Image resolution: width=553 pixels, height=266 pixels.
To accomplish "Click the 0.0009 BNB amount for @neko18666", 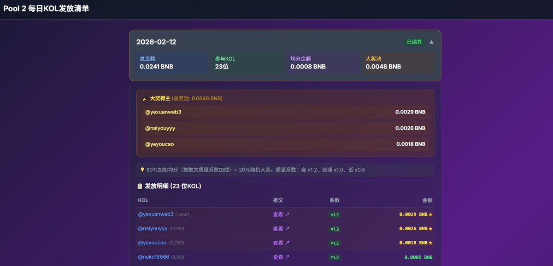I will point(418,257).
